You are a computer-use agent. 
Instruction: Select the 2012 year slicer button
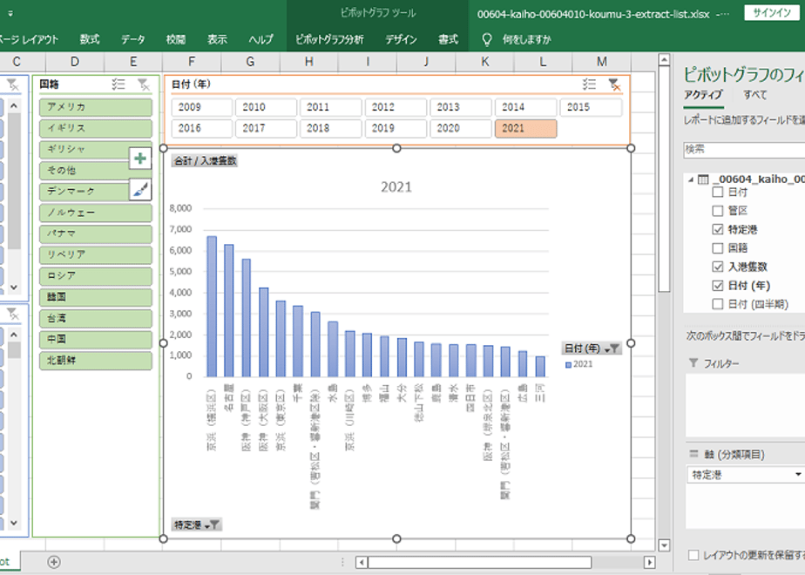click(396, 107)
